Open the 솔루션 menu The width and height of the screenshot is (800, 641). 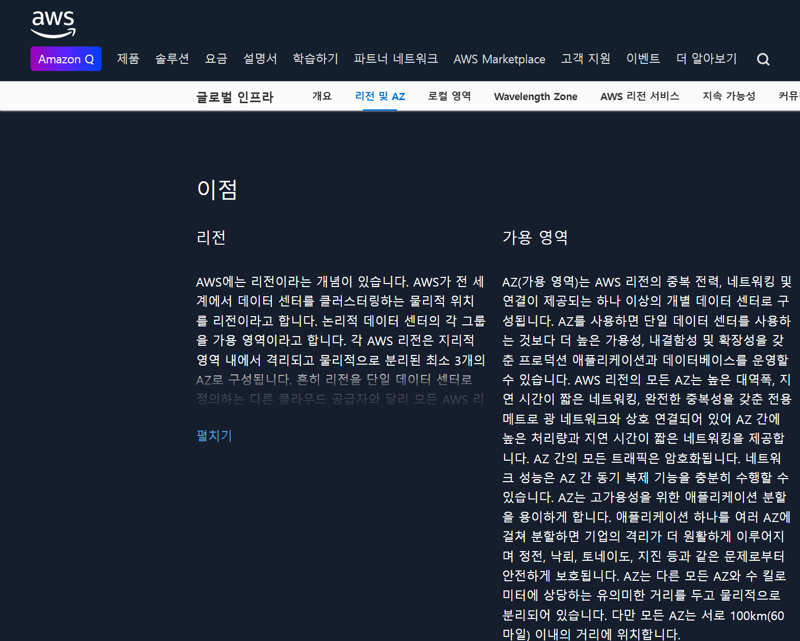[x=172, y=59]
